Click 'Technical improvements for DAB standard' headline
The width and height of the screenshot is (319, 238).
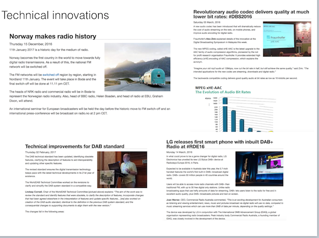(75, 146)
